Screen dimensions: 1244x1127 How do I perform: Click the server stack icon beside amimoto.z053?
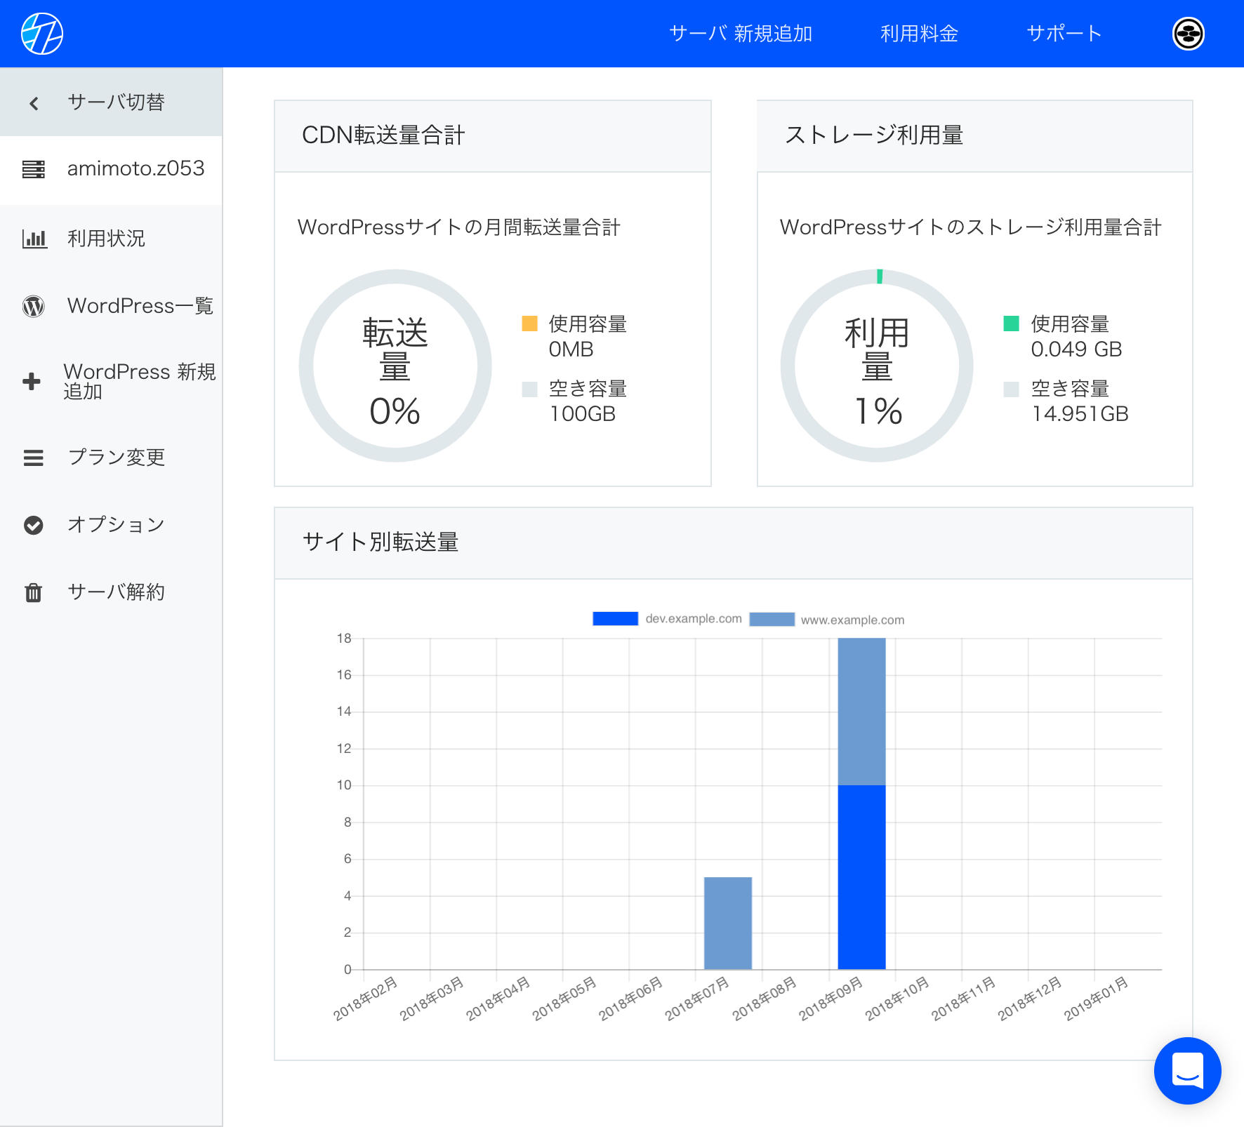34,169
